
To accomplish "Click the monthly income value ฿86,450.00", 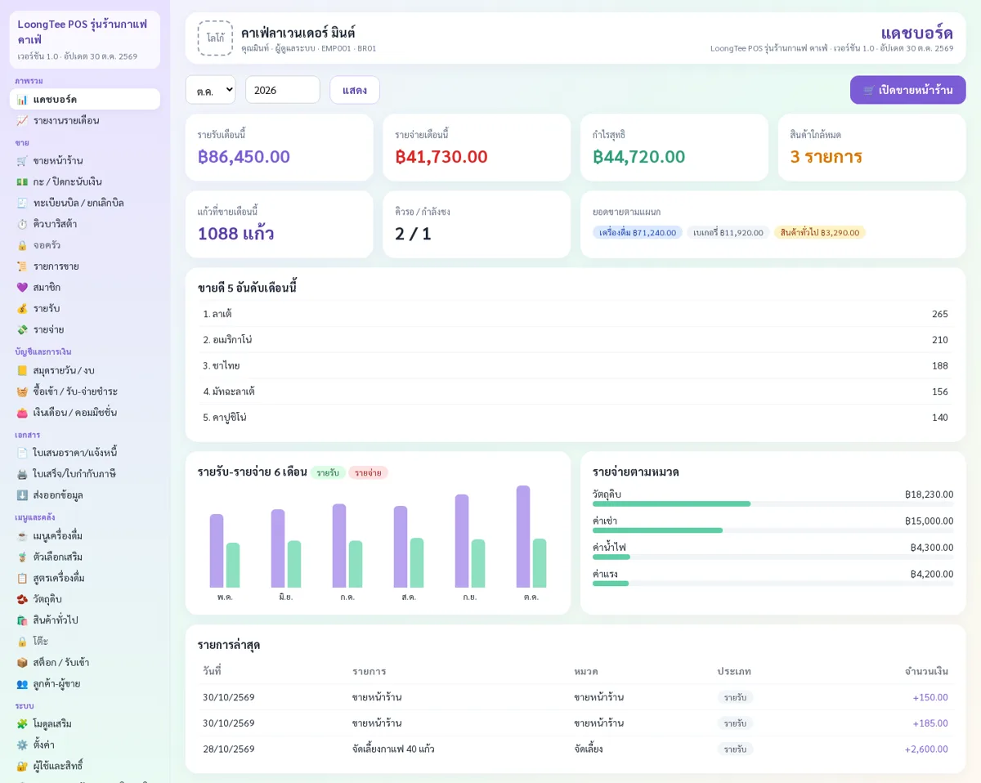I will 244,157.
